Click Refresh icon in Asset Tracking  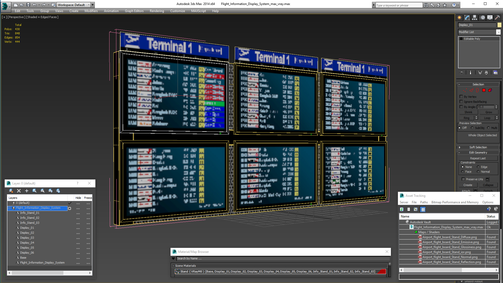[402, 209]
